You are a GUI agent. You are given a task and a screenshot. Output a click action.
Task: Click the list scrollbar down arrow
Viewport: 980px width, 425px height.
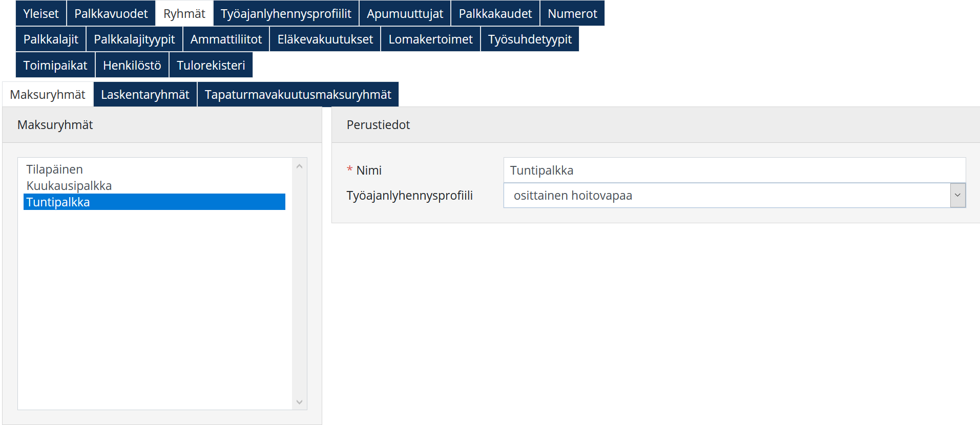(x=300, y=402)
